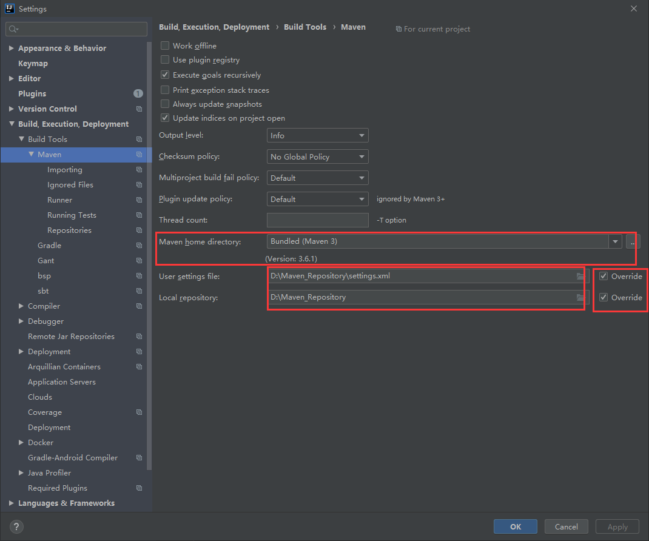Browse folder icon in Local repository field
Viewport: 649px width, 541px height.
point(580,297)
